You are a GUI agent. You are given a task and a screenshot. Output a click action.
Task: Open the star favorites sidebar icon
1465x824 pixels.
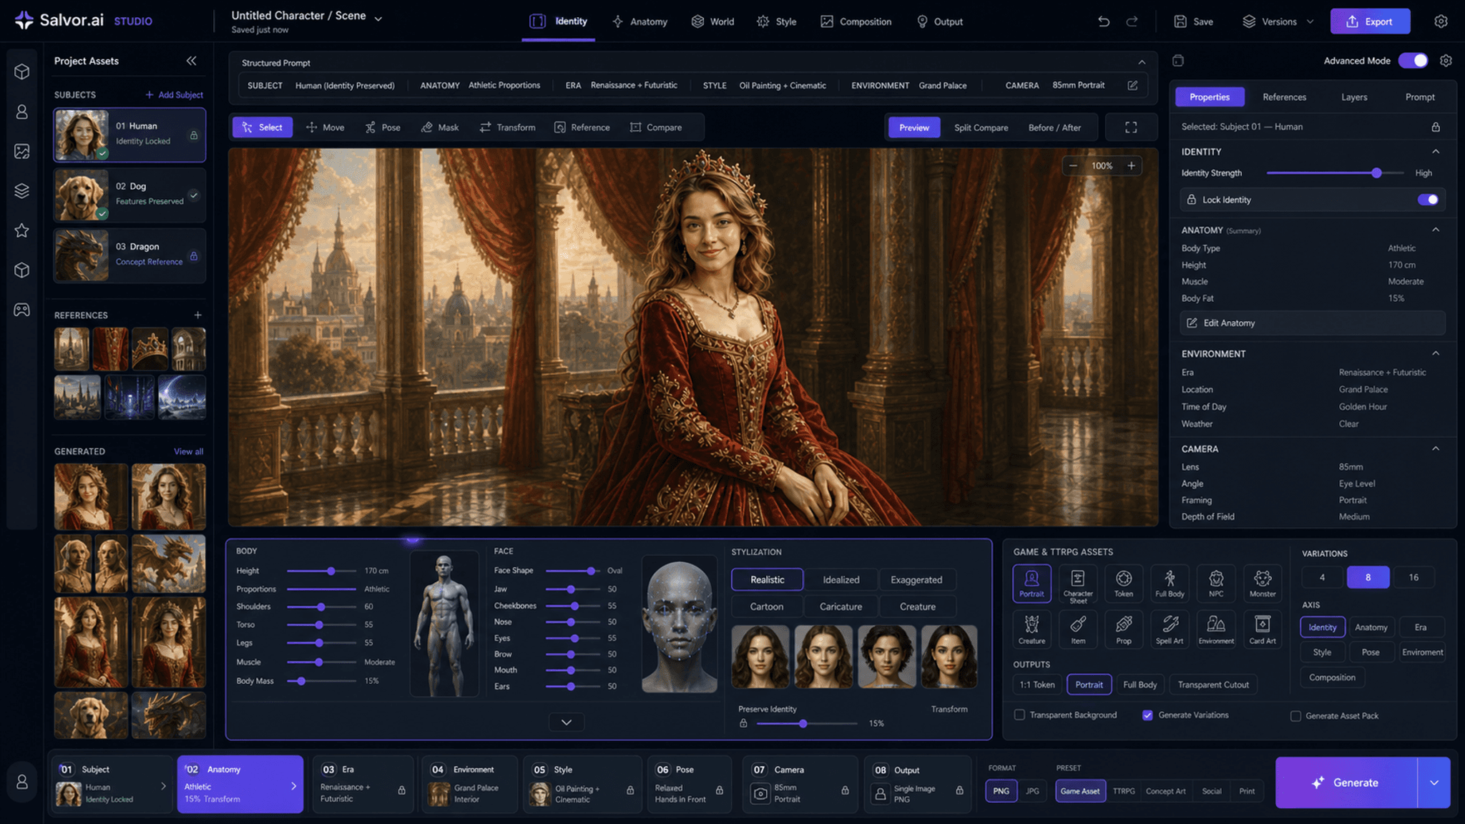point(22,230)
